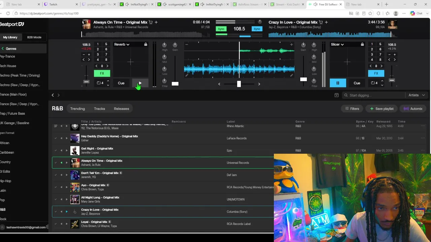Open the Tracks tab
Image resolution: width=431 pixels, height=242 pixels.
99,109
